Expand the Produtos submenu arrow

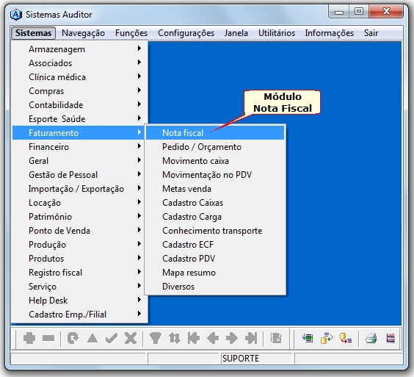[139, 258]
